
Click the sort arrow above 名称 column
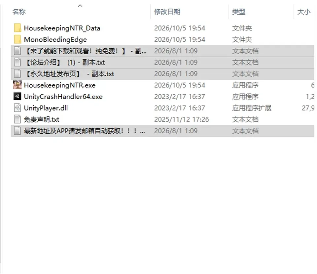(80, 6)
